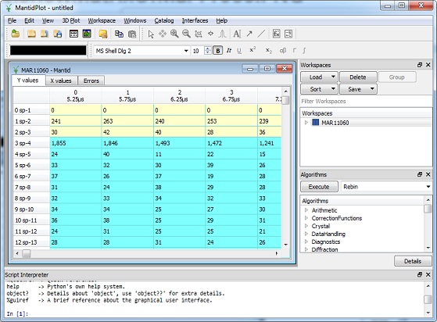Viewport: 437px width, 322px height.
Task: Expand the Crystal algorithms category
Action: 306,226
